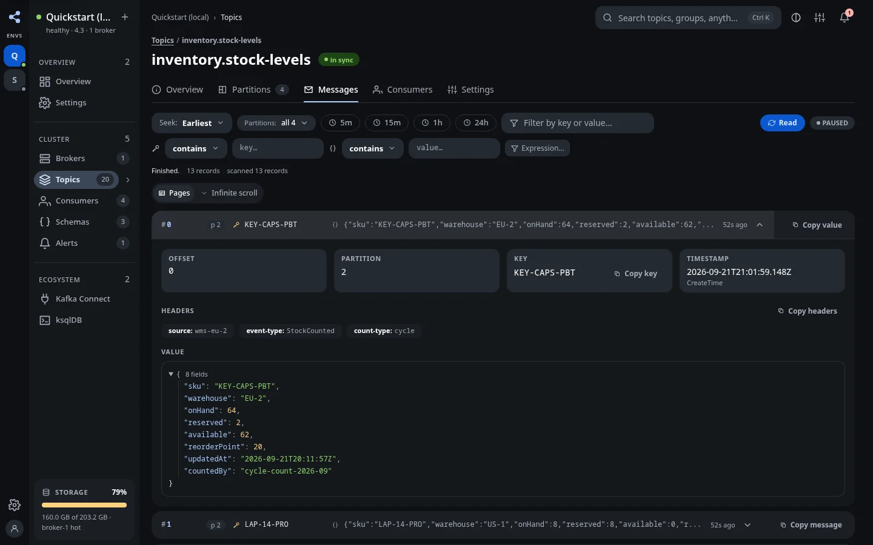Select the 15m time range chip
The height and width of the screenshot is (545, 873).
[387, 123]
